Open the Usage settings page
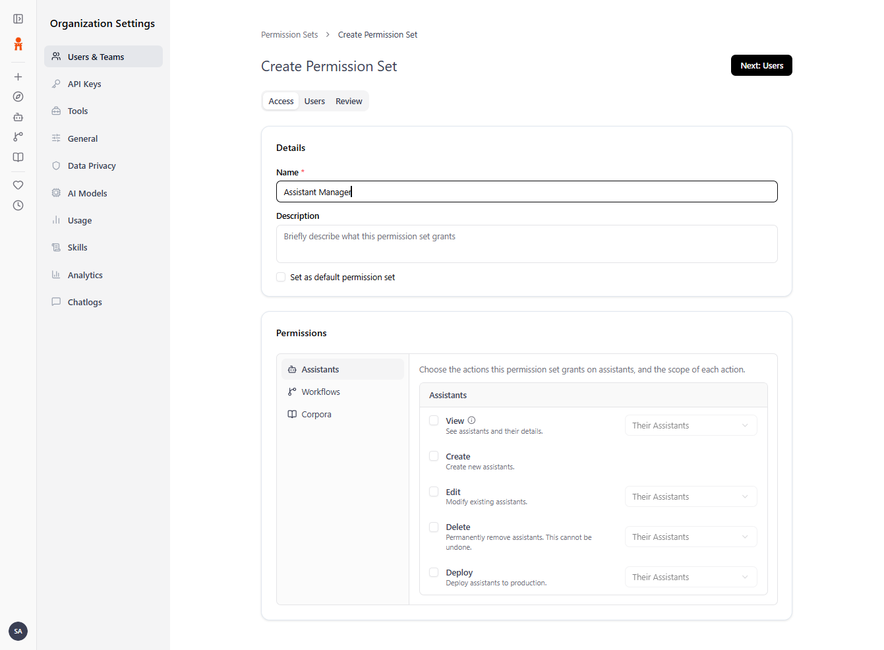Viewport: 884px width, 650px height. coord(103,220)
